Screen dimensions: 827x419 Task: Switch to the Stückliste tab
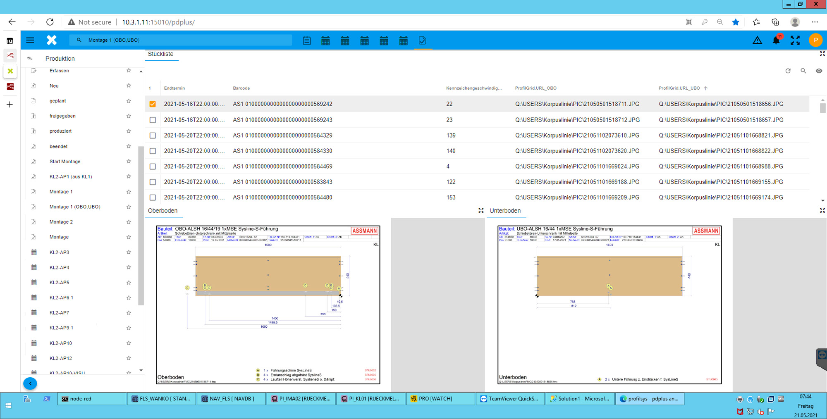click(x=162, y=54)
